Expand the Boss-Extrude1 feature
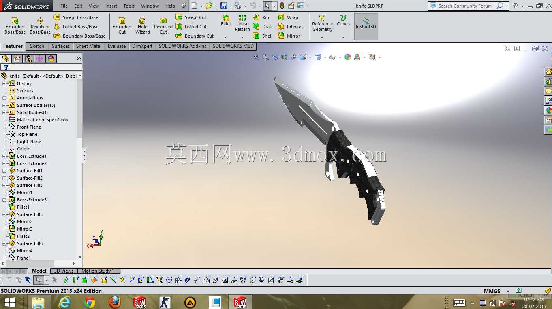This screenshot has height=309, width=552. tap(4, 156)
